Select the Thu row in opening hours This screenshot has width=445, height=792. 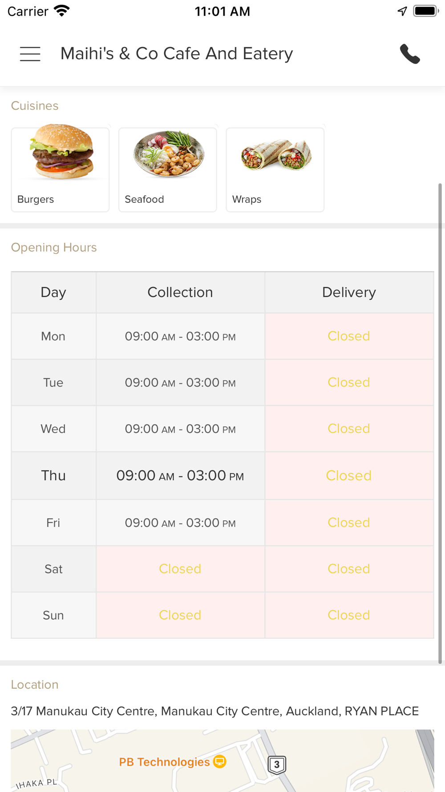[53, 476]
